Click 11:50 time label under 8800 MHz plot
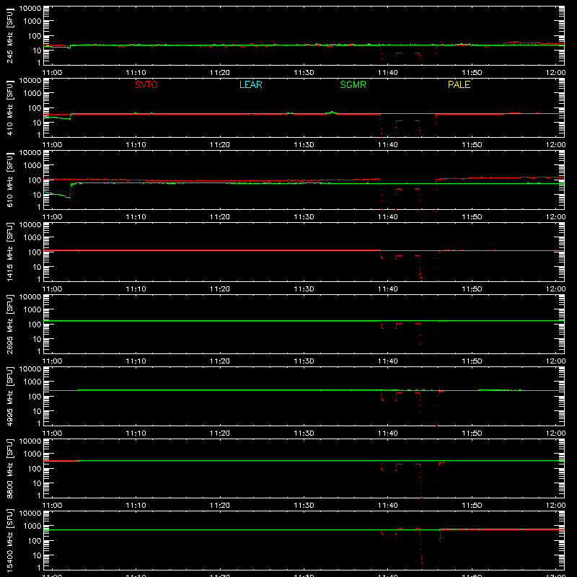 pyautogui.click(x=472, y=506)
